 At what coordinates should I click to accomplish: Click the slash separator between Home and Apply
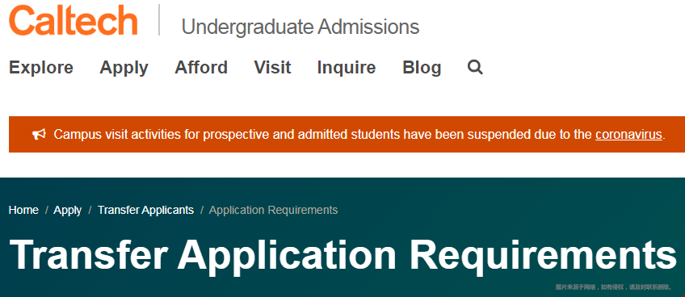(x=46, y=211)
